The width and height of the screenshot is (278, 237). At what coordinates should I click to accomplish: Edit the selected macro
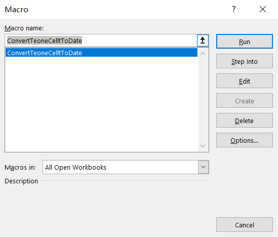pyautogui.click(x=245, y=81)
